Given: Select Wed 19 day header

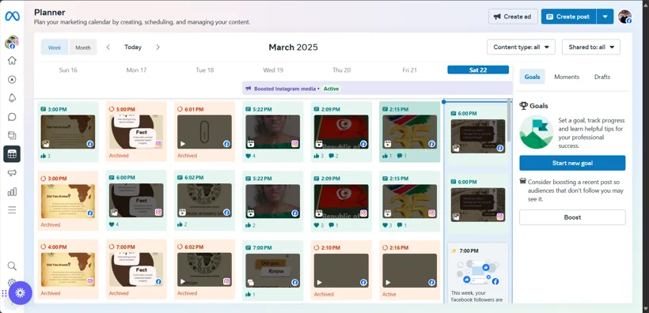Looking at the screenshot, I should pos(273,70).
